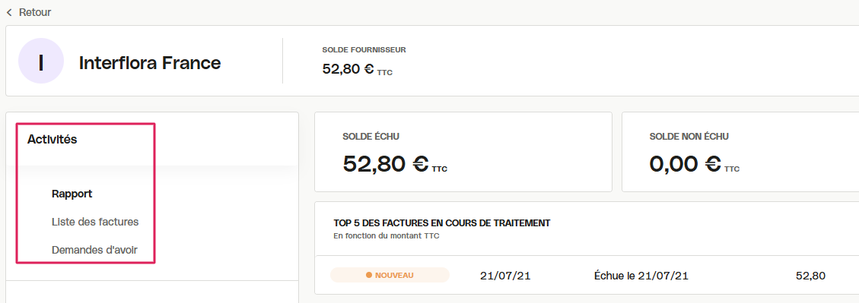Click the Activités section heading
The height and width of the screenshot is (303, 859).
click(52, 140)
